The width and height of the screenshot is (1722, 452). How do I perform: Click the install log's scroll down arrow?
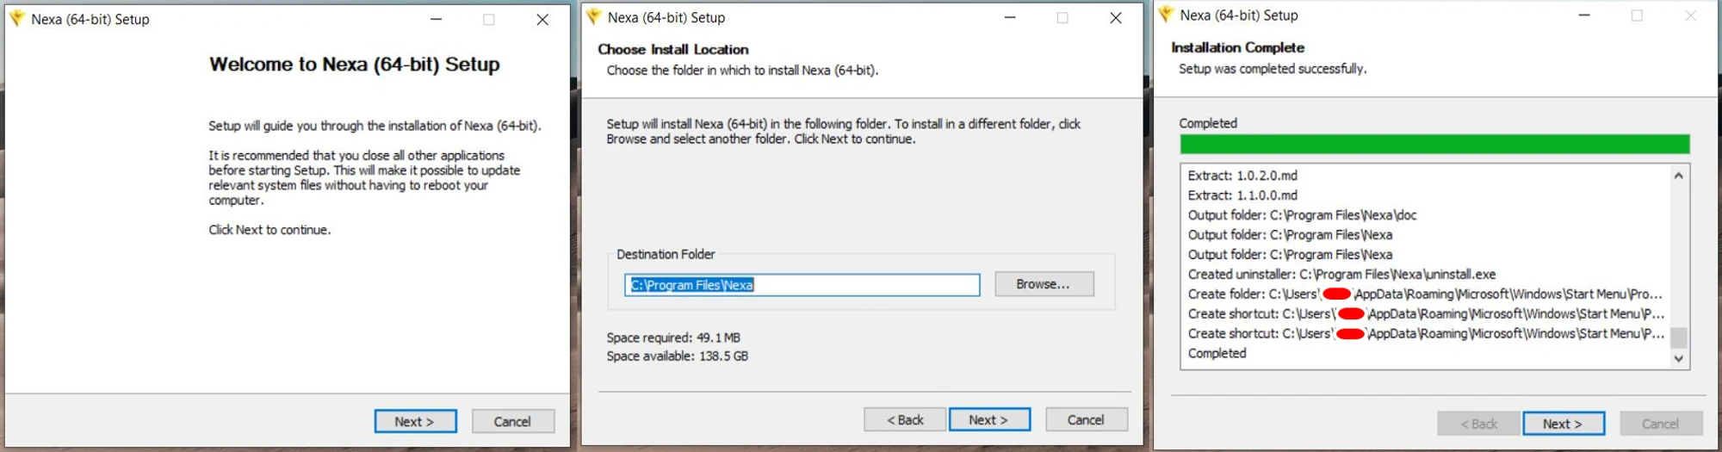pos(1678,358)
